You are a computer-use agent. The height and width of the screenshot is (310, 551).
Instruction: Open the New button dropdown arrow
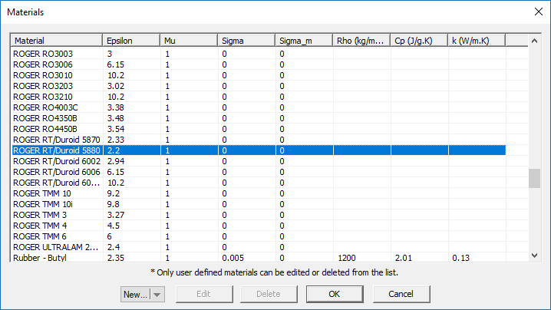(x=157, y=294)
